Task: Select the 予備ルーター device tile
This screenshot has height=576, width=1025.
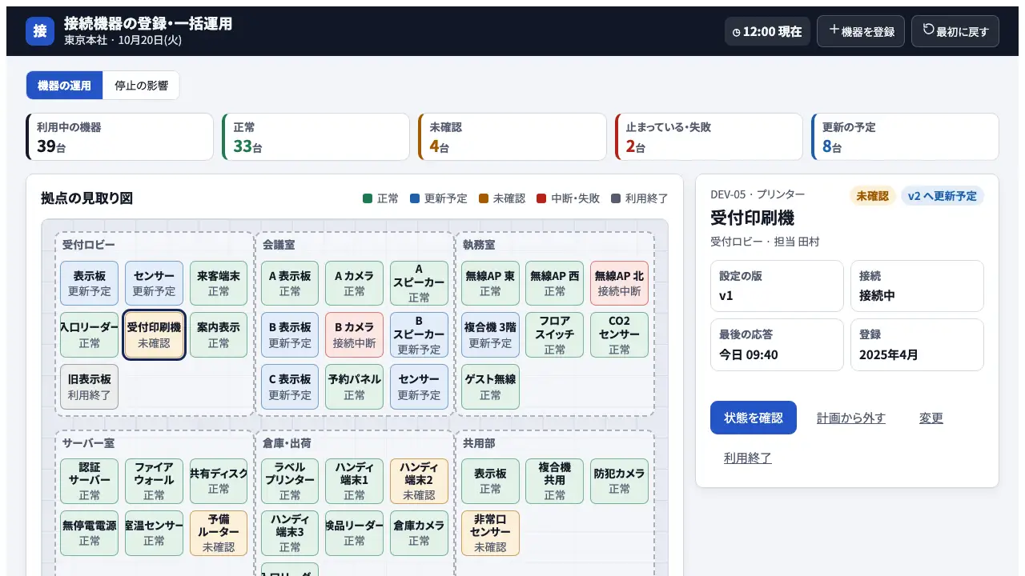Action: [x=219, y=534]
